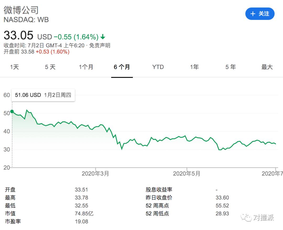Switch chart to YTD tab
This screenshot has height=230, width=283.
click(x=158, y=67)
